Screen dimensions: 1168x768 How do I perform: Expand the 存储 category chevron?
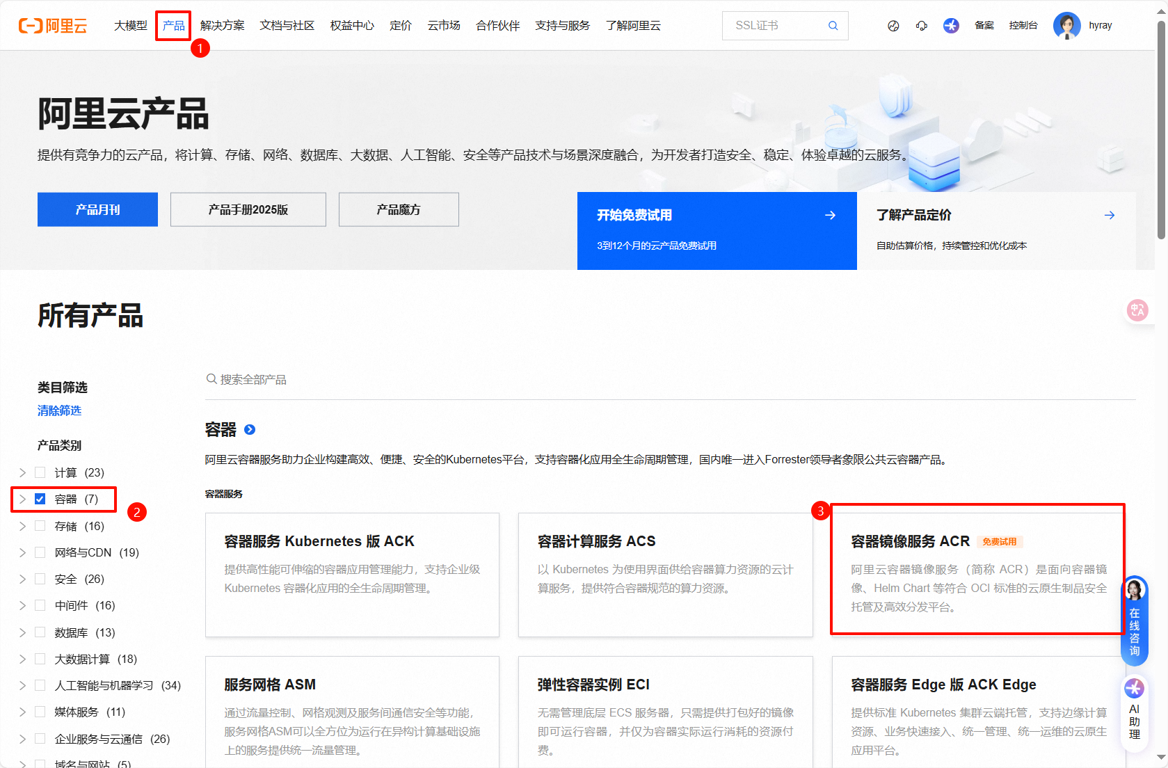tap(22, 526)
